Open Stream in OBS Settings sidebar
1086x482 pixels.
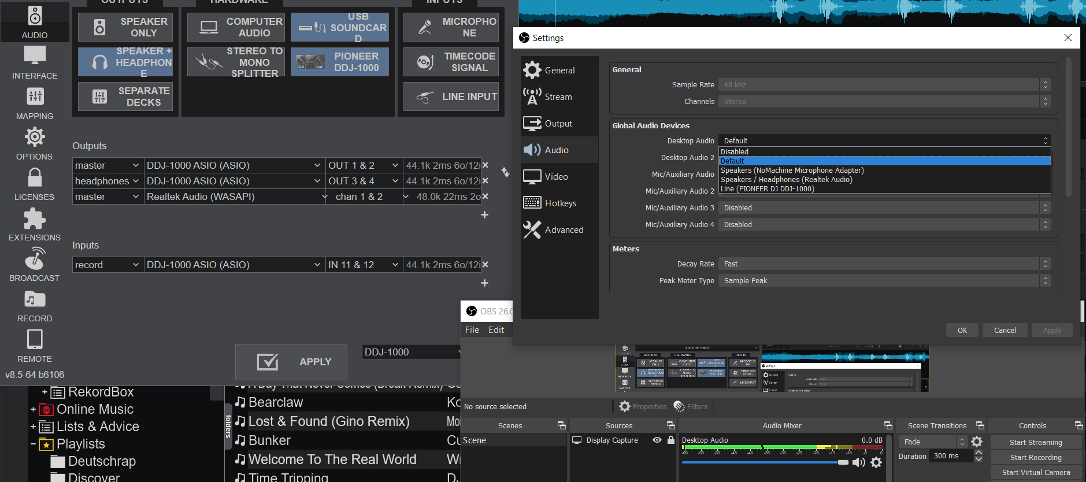click(559, 97)
